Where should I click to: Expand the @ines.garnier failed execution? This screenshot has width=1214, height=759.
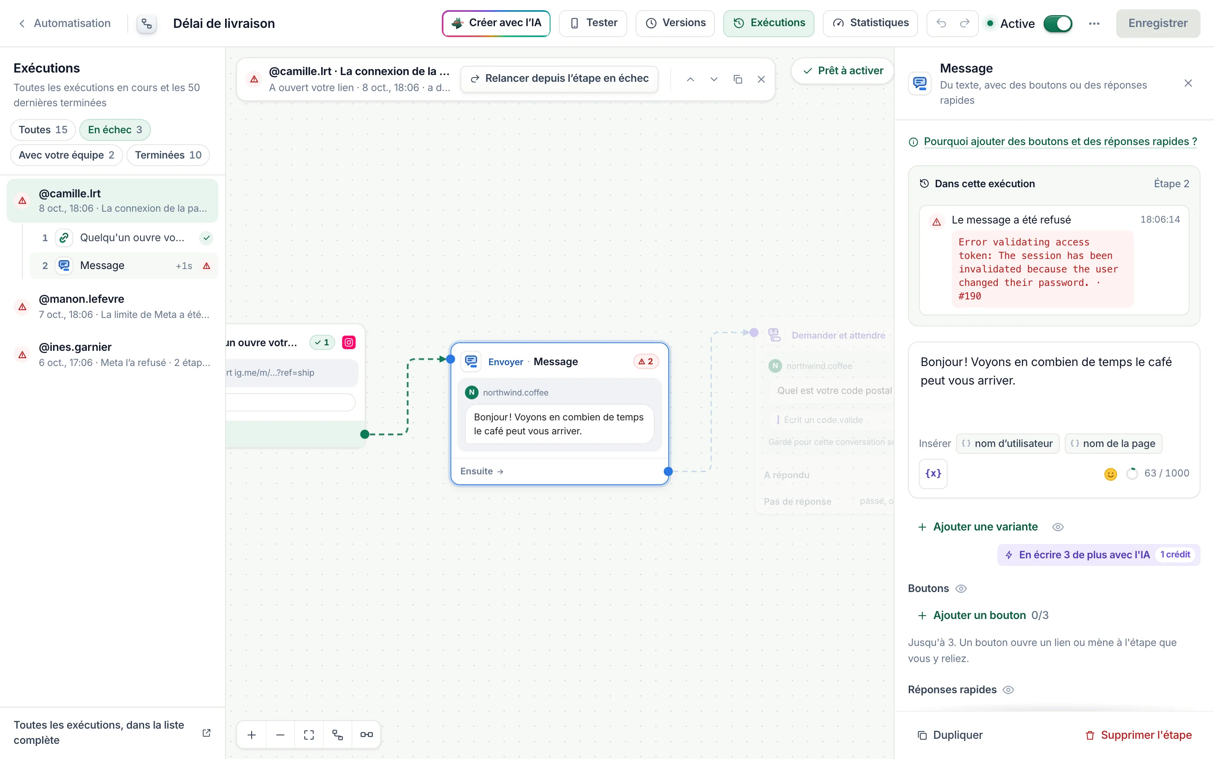(x=113, y=354)
